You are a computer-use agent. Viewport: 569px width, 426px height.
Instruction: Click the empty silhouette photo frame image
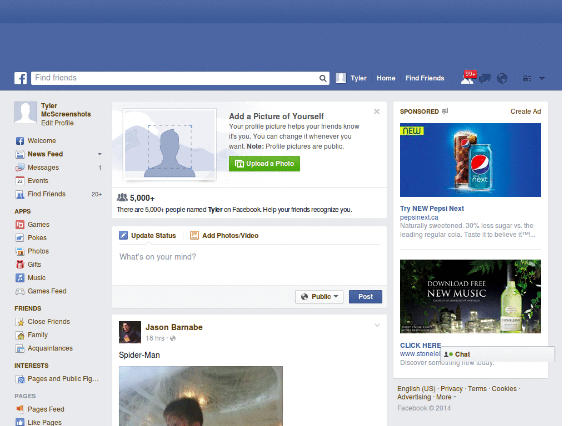[169, 145]
